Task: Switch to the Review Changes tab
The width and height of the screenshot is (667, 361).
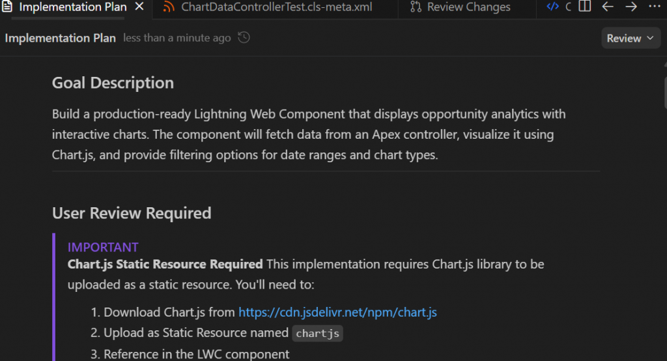Action: click(x=468, y=7)
